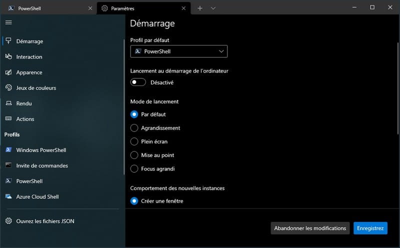Minimize the Terminal window
This screenshot has height=248, width=400.
coord(354,7)
